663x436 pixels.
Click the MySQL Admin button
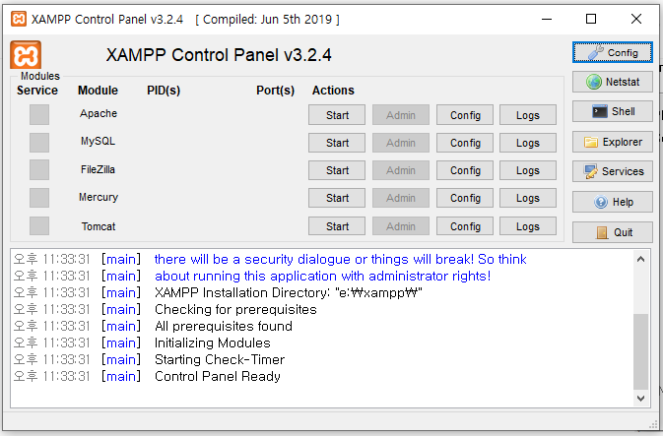pyautogui.click(x=400, y=143)
